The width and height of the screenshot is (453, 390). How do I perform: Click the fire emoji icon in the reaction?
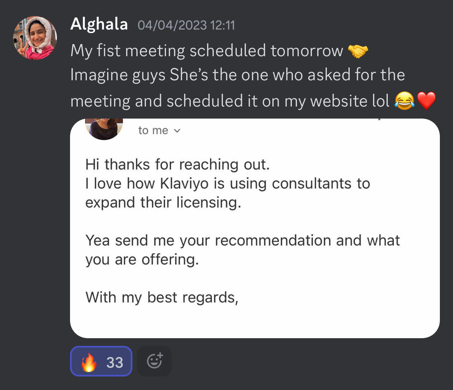click(x=89, y=362)
